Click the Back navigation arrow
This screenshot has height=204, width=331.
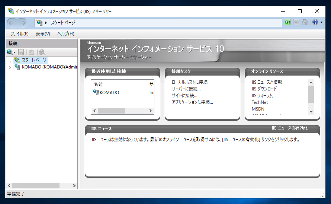[x=12, y=23]
